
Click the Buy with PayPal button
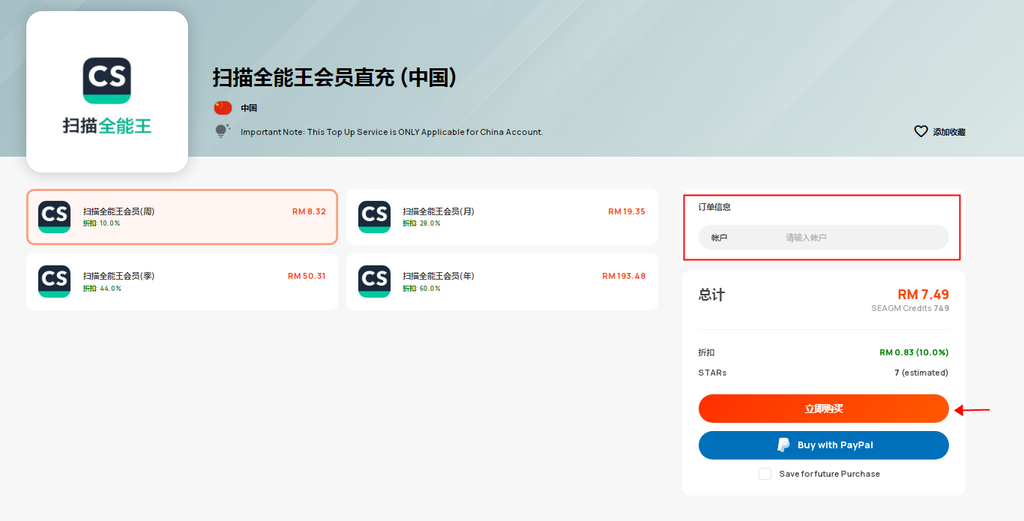point(824,445)
